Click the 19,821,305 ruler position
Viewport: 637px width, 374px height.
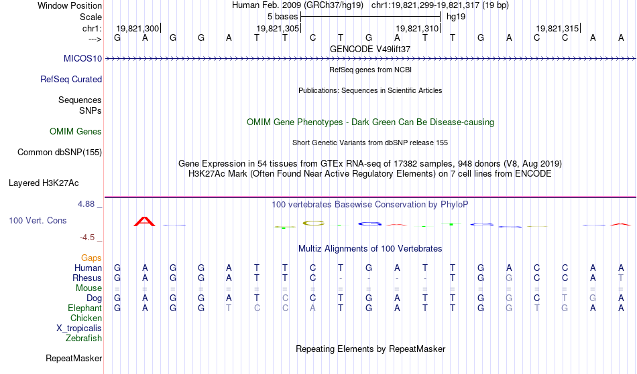pos(278,28)
